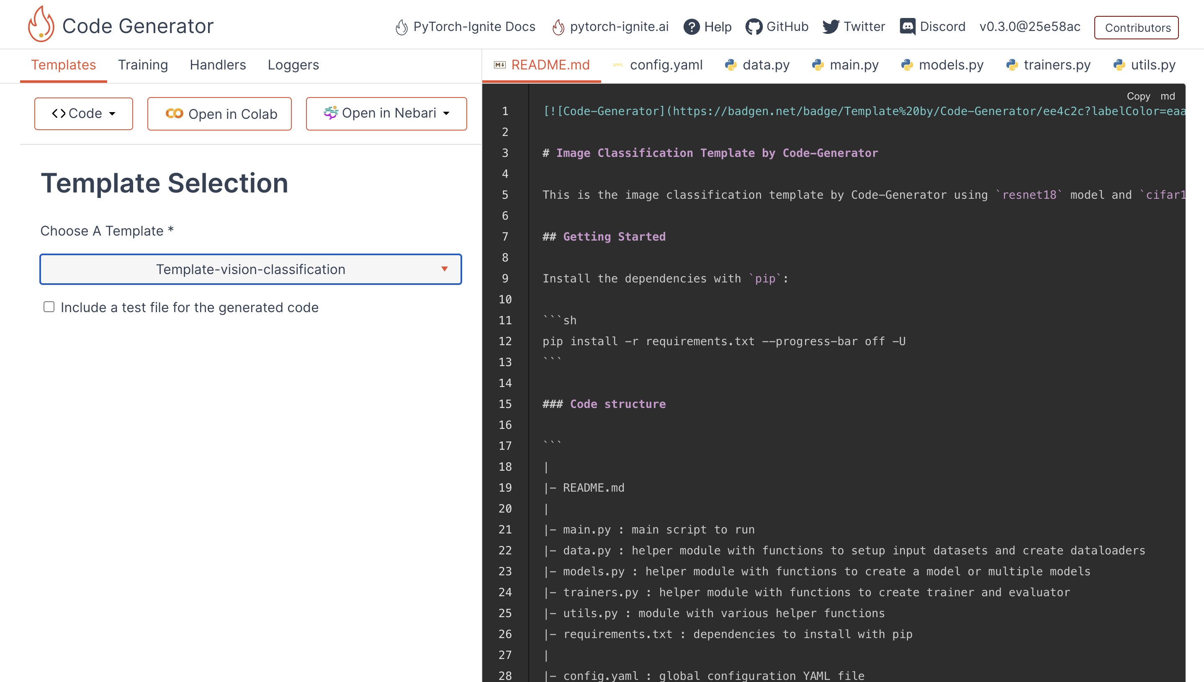Click the md format option beside Copy

(1168, 96)
